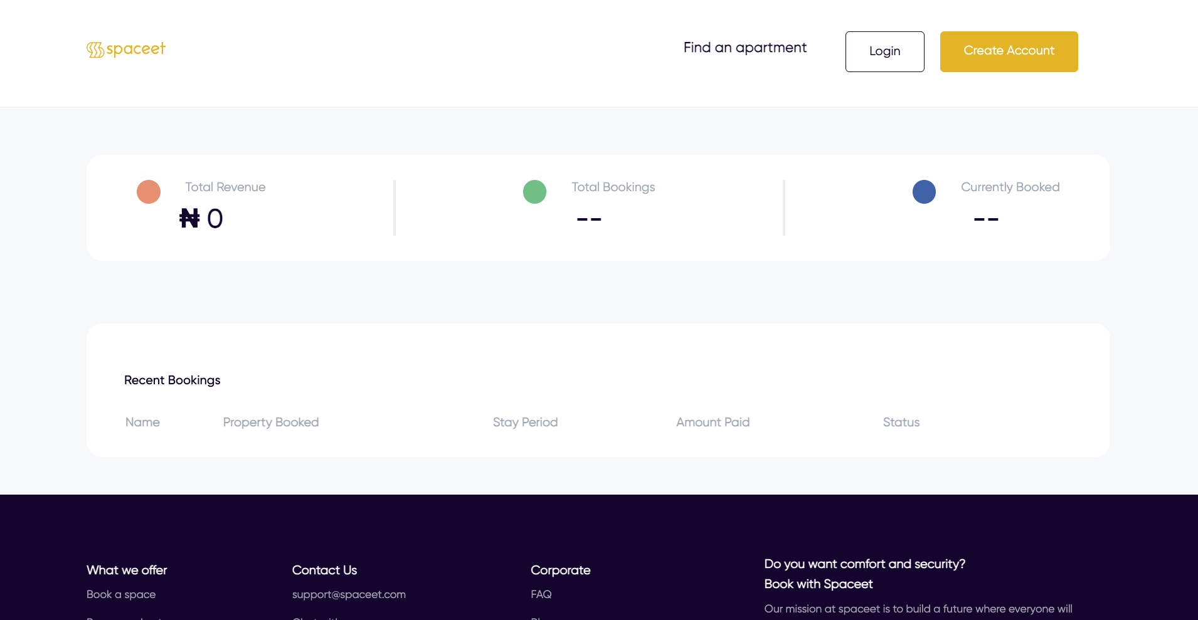
Task: Click the Create Account button
Action: (x=1009, y=51)
